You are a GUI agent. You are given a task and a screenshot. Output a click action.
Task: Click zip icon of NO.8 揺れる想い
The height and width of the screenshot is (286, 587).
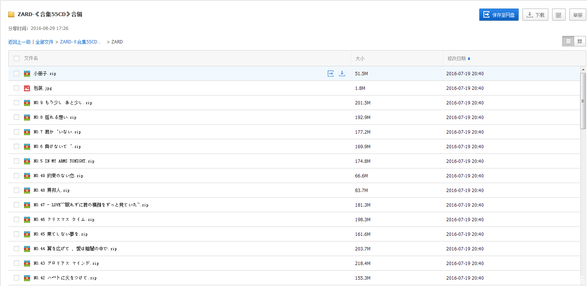(27, 118)
